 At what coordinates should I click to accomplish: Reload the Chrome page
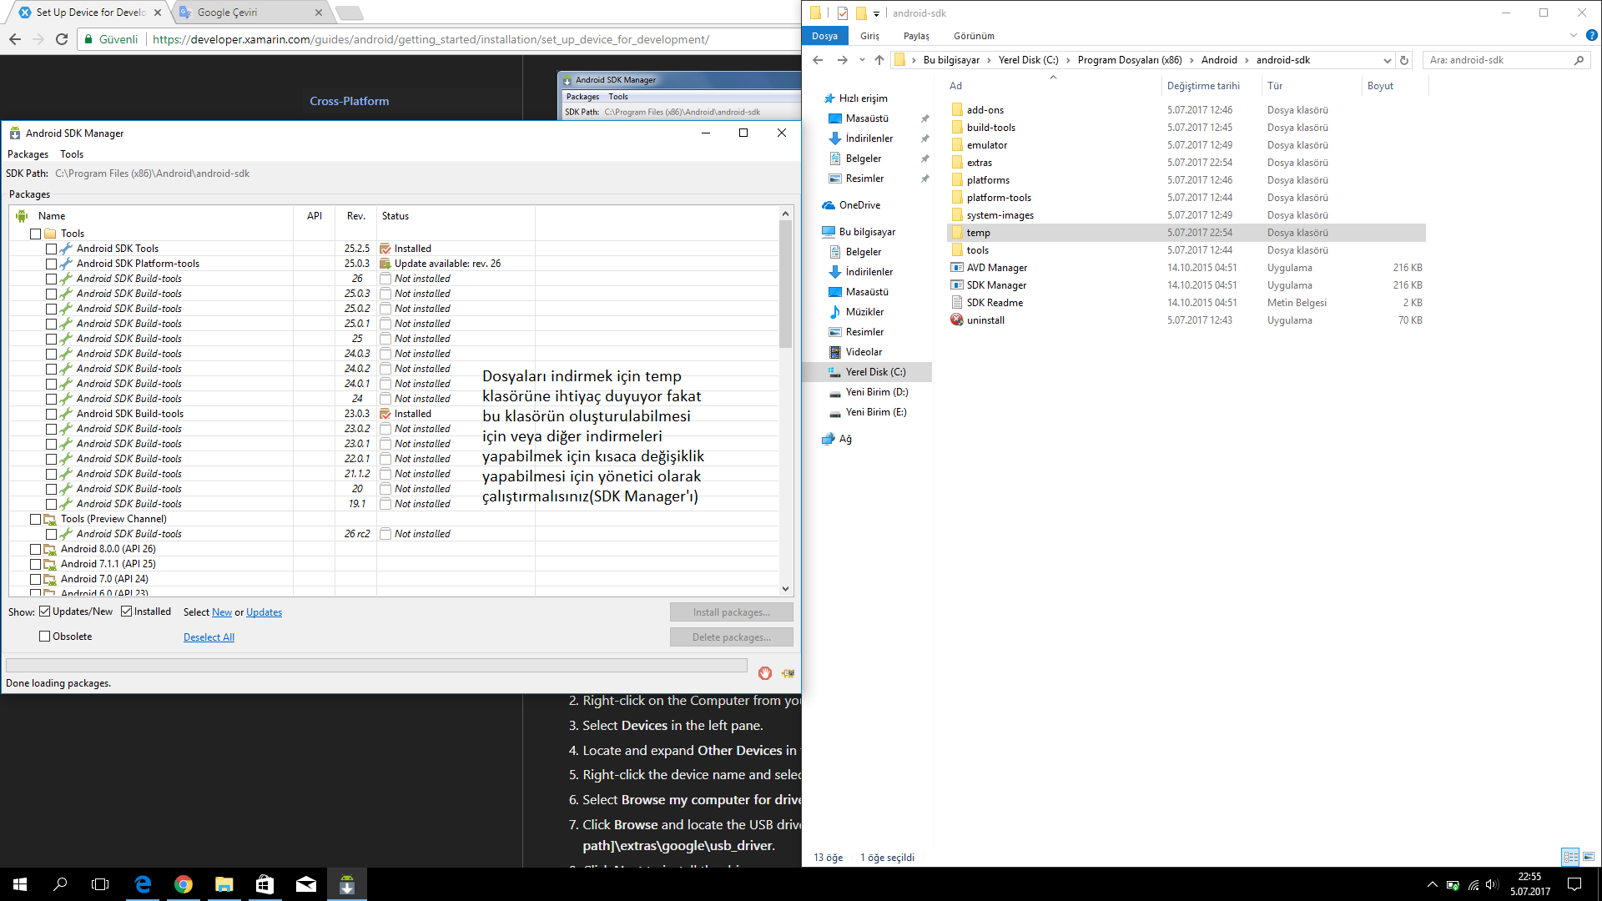click(62, 39)
